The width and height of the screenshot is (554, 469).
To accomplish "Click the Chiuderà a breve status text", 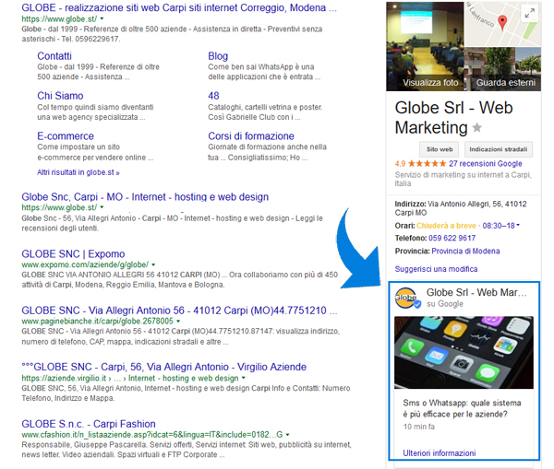I will 446,226.
